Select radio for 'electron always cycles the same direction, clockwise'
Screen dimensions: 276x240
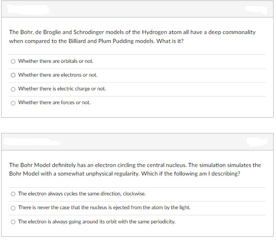[x=13, y=194]
